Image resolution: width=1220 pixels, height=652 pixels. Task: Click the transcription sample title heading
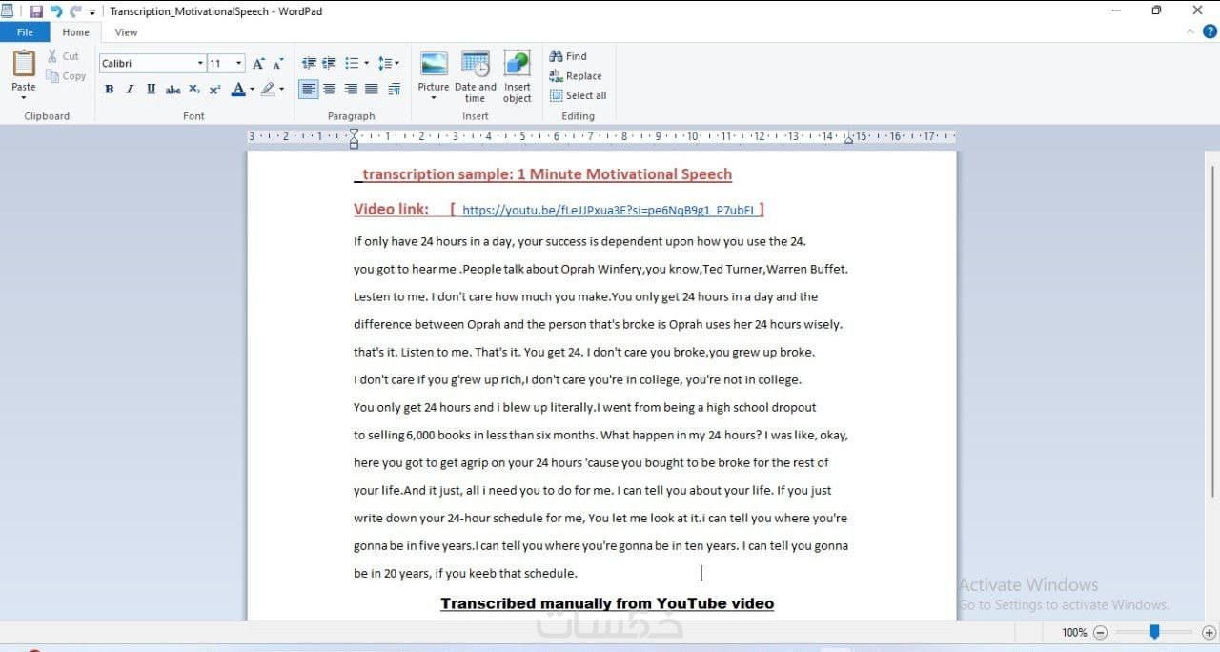coord(543,174)
